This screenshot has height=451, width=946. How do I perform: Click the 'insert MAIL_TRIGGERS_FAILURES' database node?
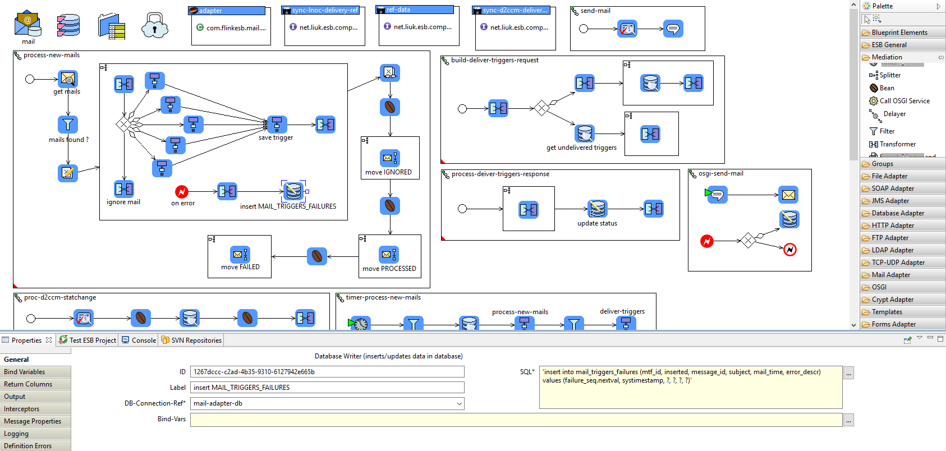tap(293, 191)
